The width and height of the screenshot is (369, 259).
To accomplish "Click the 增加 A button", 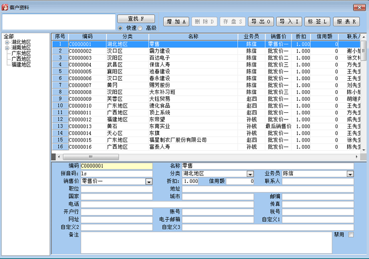I will pos(176,22).
